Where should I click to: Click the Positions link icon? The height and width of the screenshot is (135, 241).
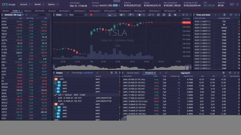(x=223, y=73)
